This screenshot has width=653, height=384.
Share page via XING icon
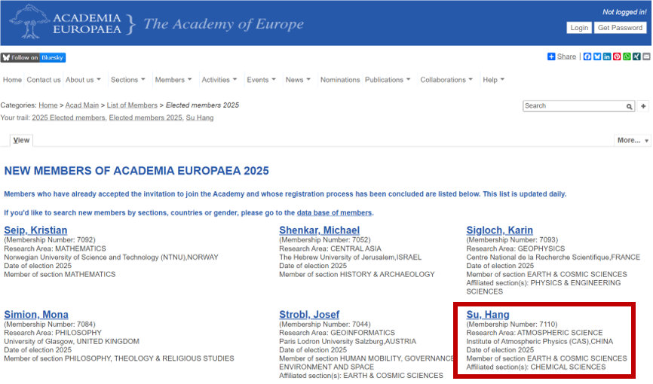pyautogui.click(x=636, y=57)
